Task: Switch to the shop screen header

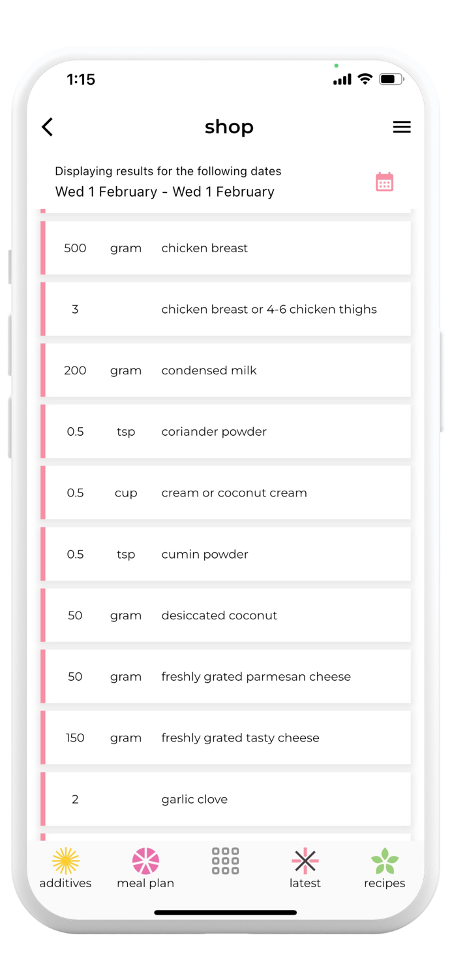Action: [x=229, y=127]
